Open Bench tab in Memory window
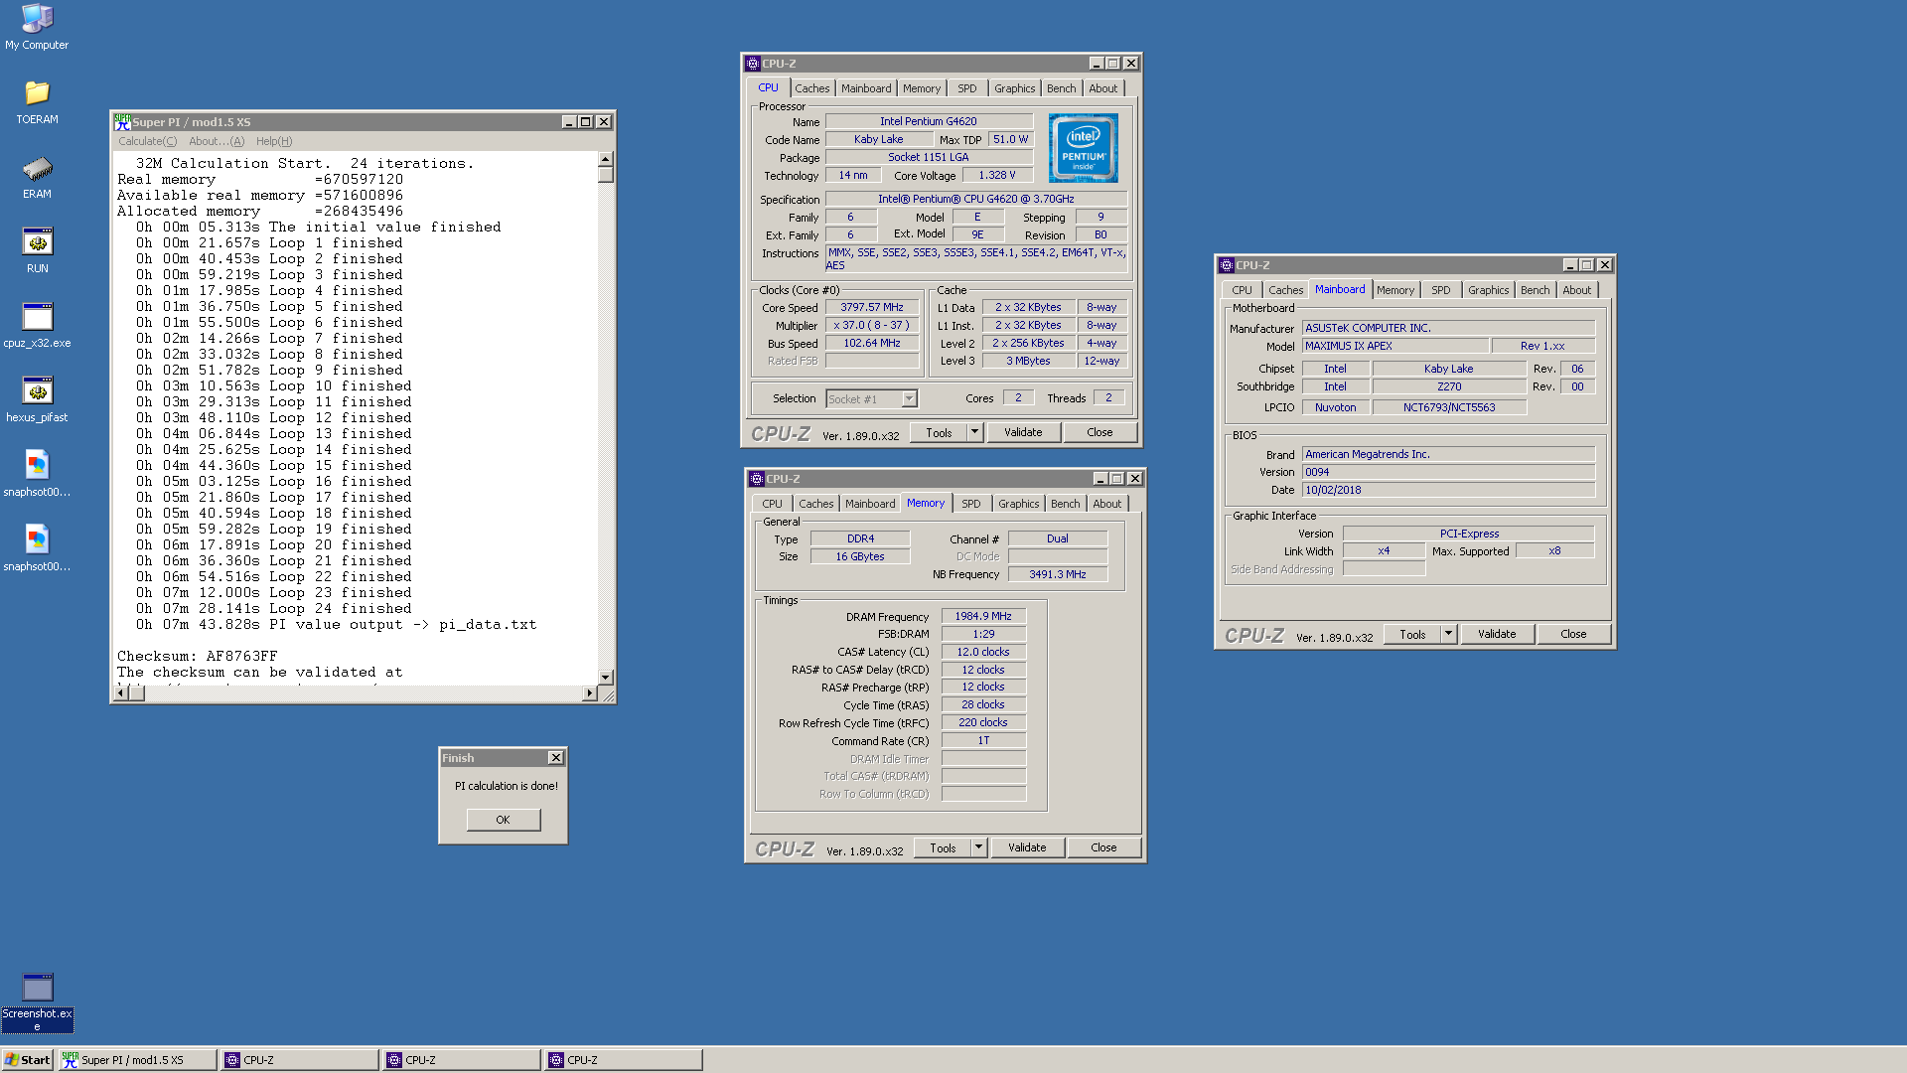Screen dimensions: 1907x1073 coord(1066,504)
